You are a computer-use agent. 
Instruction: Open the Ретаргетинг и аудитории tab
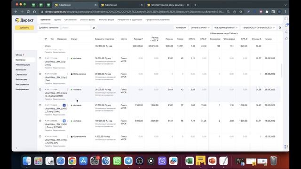click(130, 20)
